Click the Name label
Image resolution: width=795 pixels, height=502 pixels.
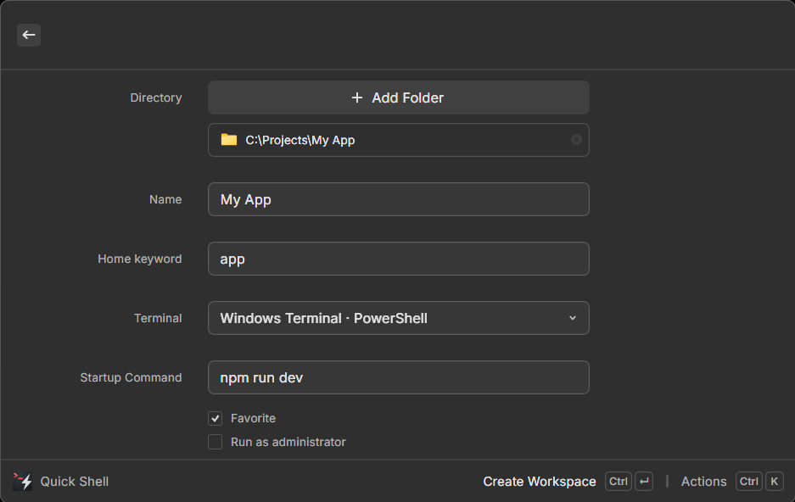coord(165,199)
